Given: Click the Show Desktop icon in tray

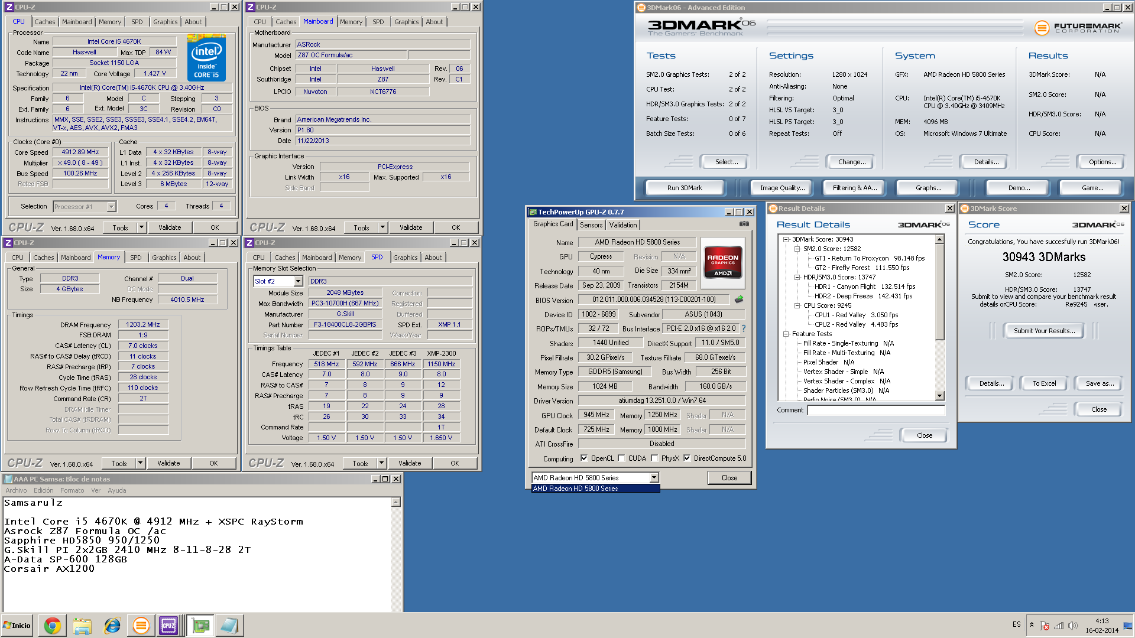Looking at the screenshot, I should pos(1128,626).
